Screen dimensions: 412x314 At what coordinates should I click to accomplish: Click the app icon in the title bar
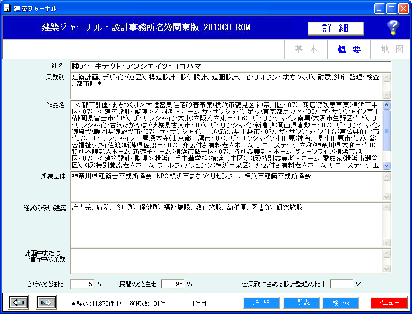(x=7, y=8)
